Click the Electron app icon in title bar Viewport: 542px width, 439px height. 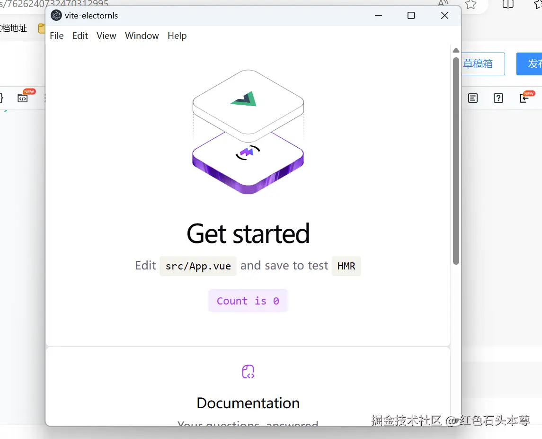56,16
